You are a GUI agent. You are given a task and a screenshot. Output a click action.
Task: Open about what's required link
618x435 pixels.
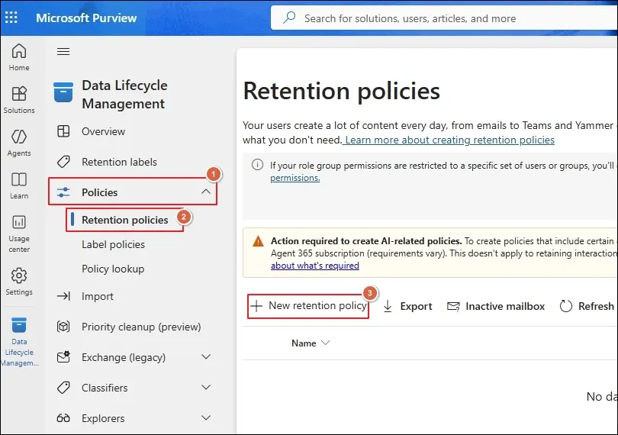pyautogui.click(x=315, y=266)
